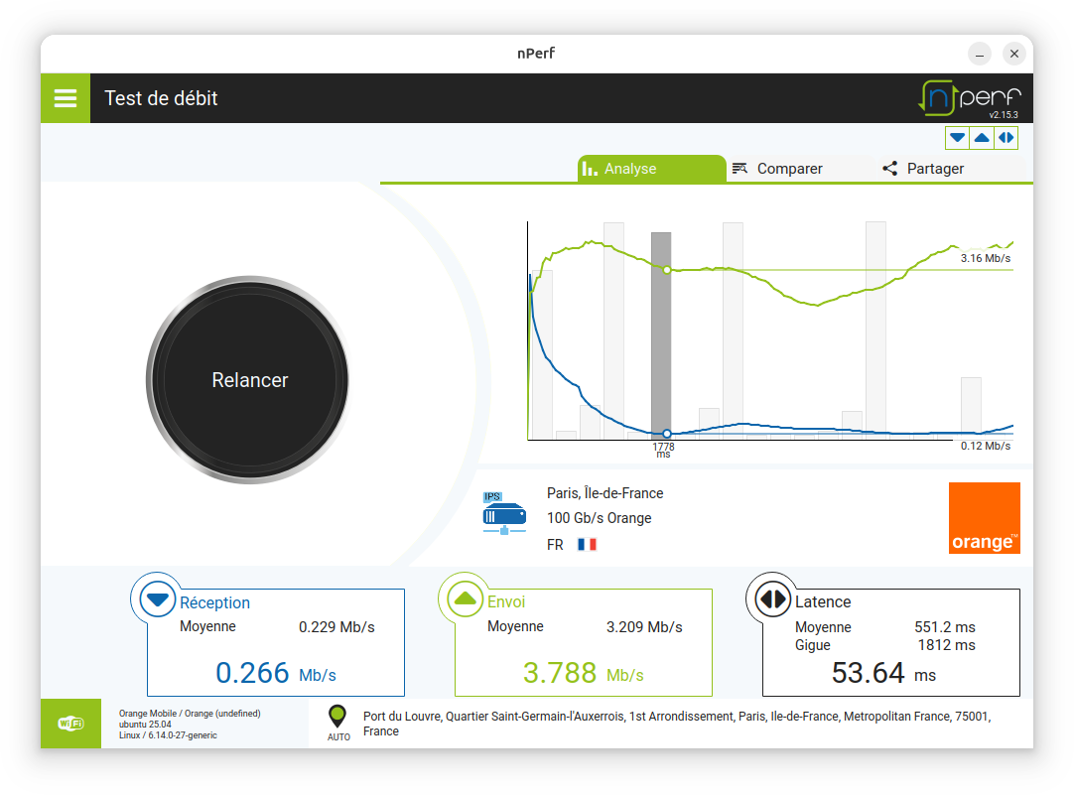The image size is (1074, 795).
Task: Click the '3.209 Mb/s' Moyenne value
Action: point(644,627)
